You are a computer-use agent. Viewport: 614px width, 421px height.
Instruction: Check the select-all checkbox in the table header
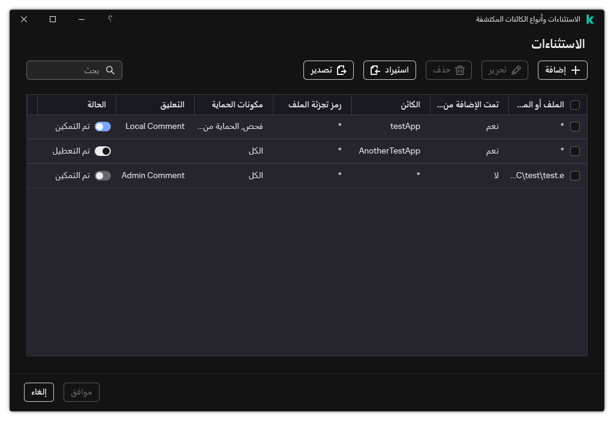tap(575, 104)
